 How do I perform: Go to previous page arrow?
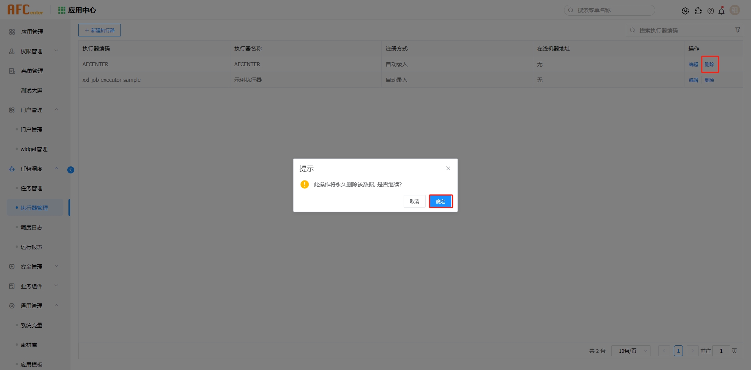(664, 351)
